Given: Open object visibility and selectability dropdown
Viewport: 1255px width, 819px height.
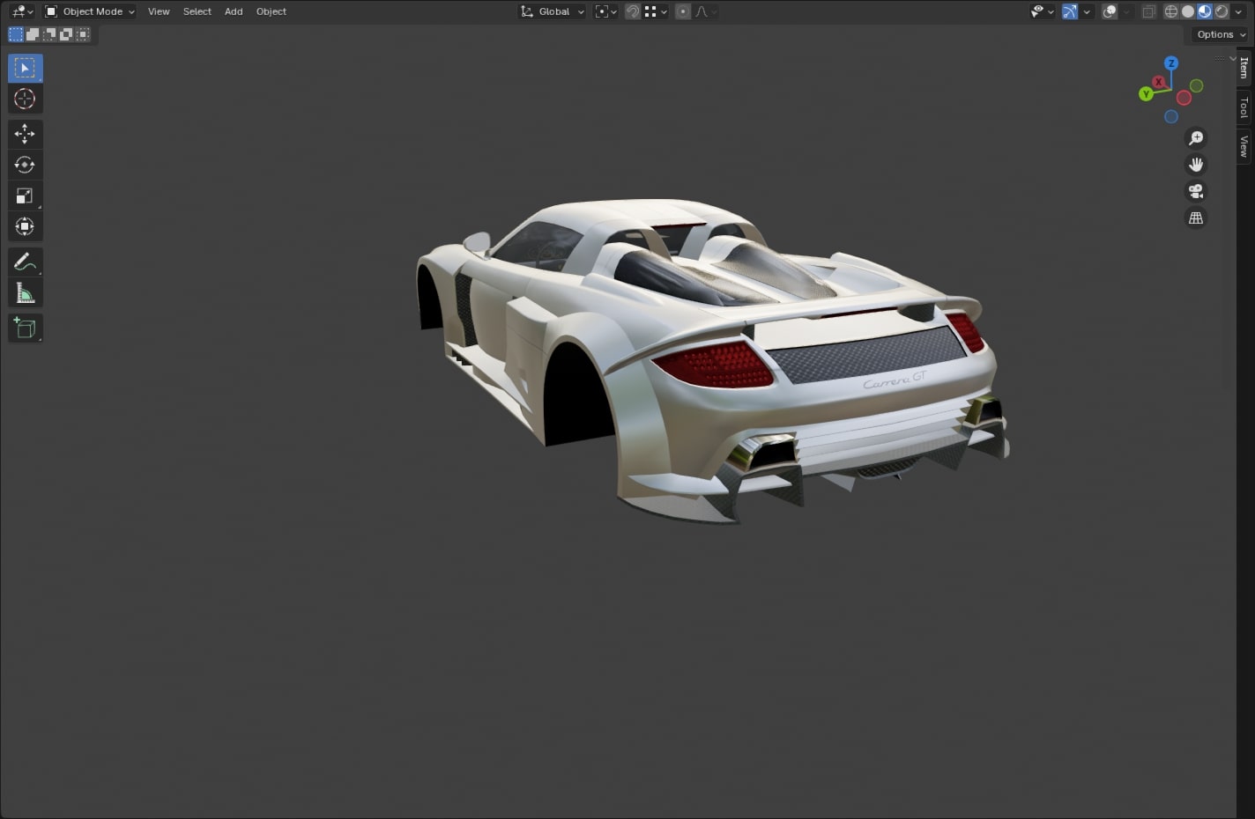Looking at the screenshot, I should click(x=1043, y=11).
